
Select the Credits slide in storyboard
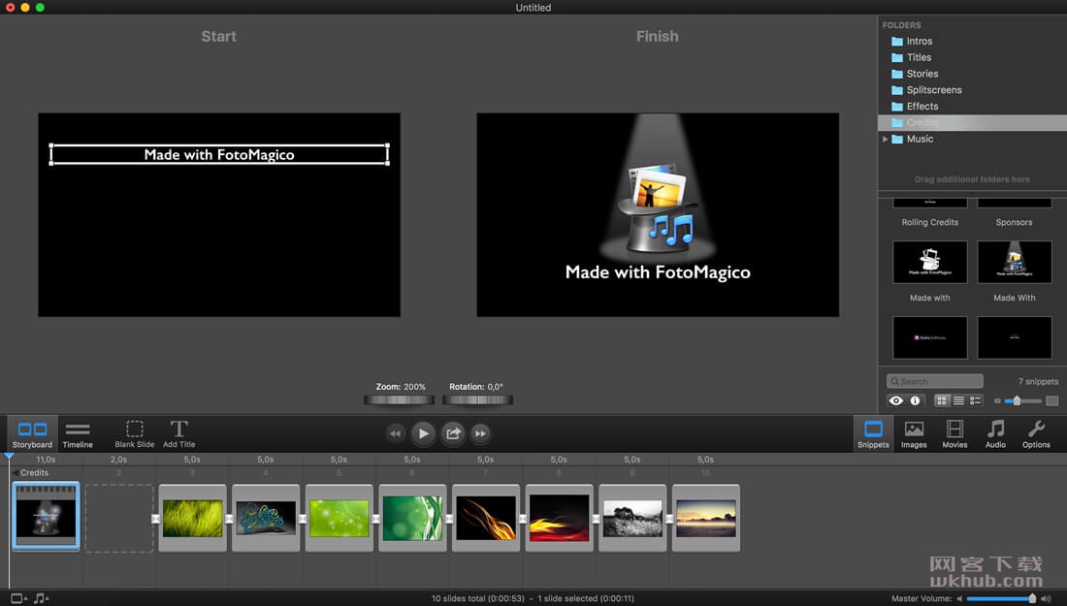coord(46,516)
